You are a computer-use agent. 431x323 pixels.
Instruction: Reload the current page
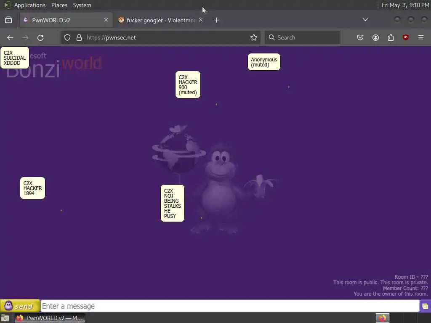point(40,37)
